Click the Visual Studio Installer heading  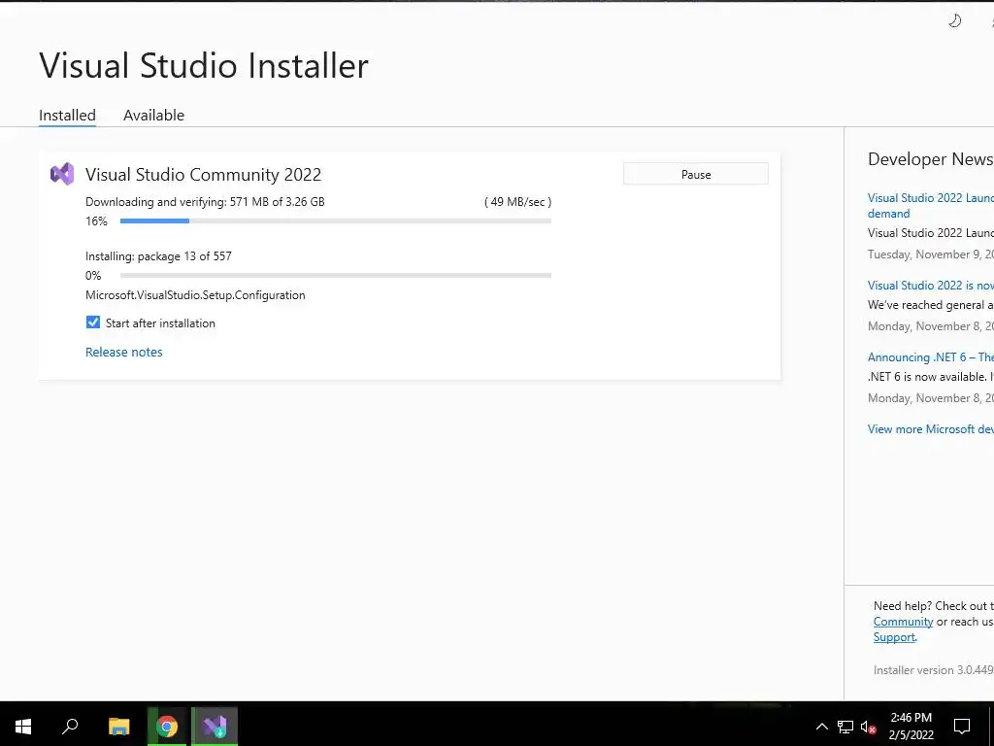click(x=204, y=65)
